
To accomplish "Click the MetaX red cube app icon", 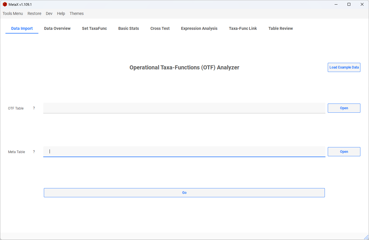I will (x=5, y=4).
